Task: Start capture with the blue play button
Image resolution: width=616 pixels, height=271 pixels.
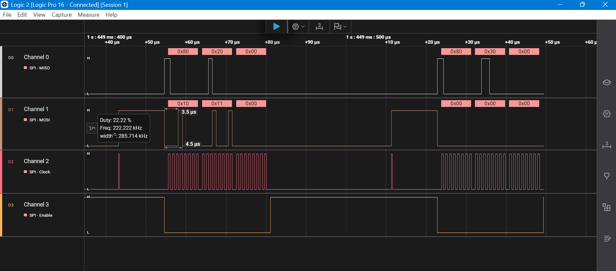Action: point(276,26)
